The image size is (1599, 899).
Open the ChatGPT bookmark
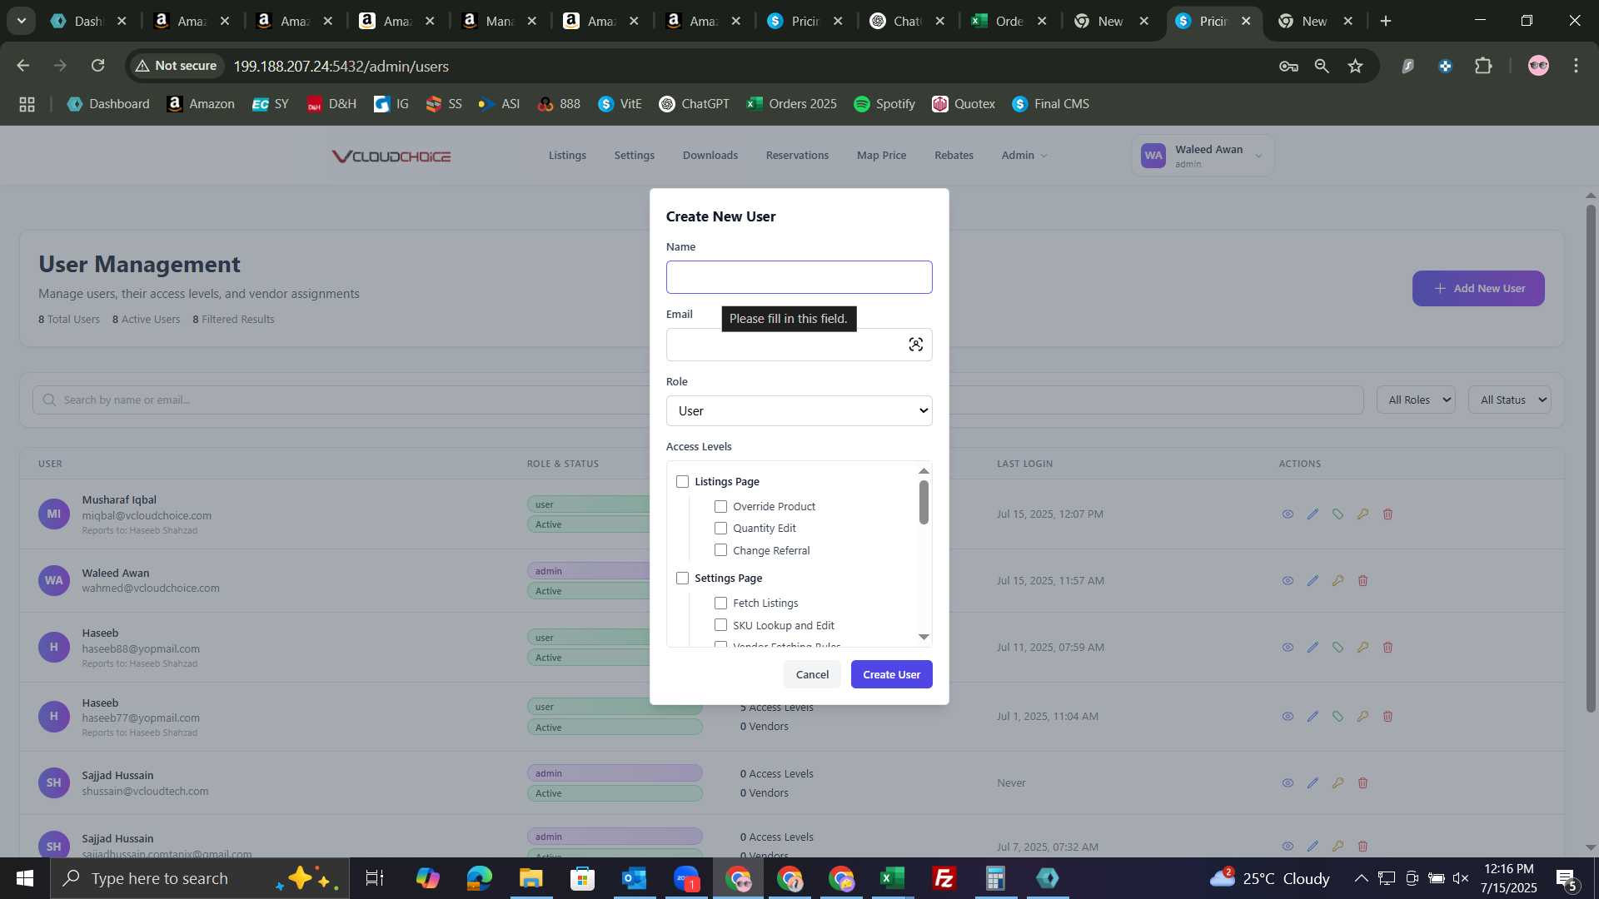[x=694, y=104]
